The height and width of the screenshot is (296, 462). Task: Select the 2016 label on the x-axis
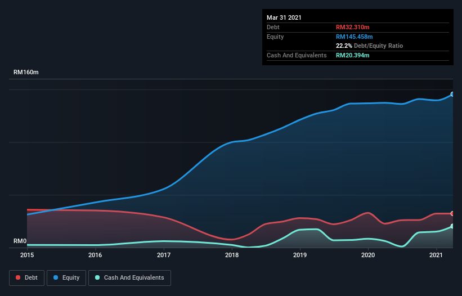pos(95,255)
